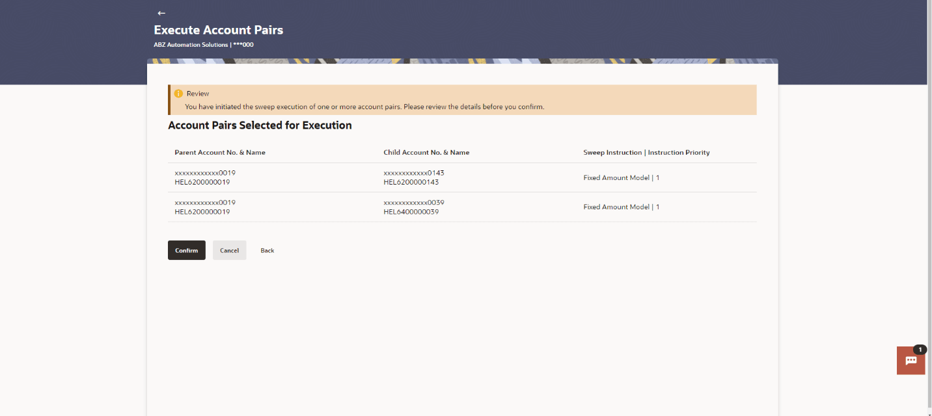
Task: Click the Sweep Instruction | Instruction Priority header
Action: tap(646, 153)
